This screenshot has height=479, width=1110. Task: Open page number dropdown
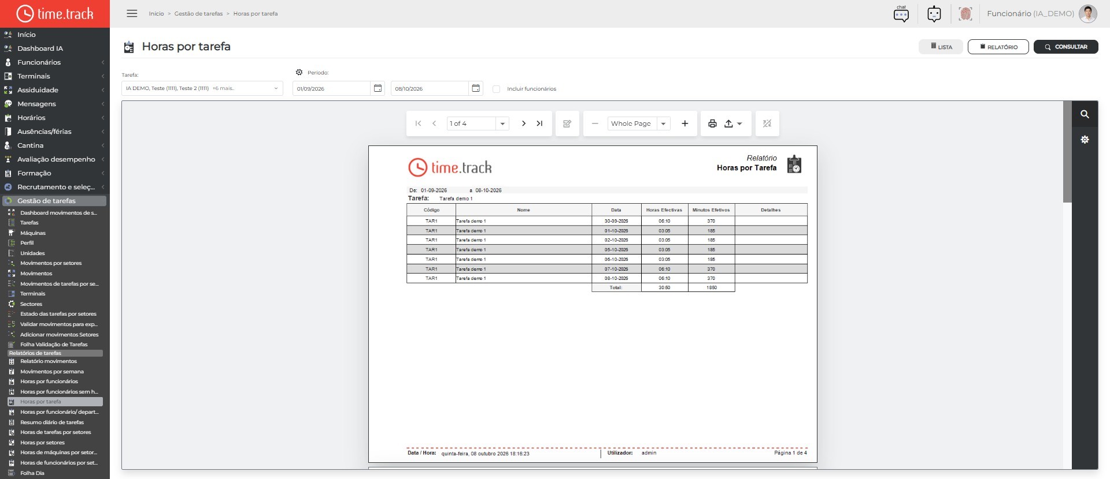(502, 124)
